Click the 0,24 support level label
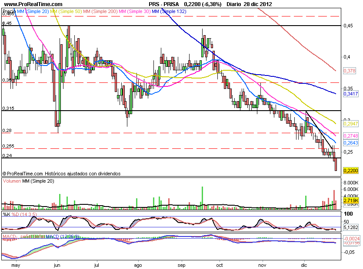Image resolution: width=363 pixels, height=269 pixels. point(7,155)
